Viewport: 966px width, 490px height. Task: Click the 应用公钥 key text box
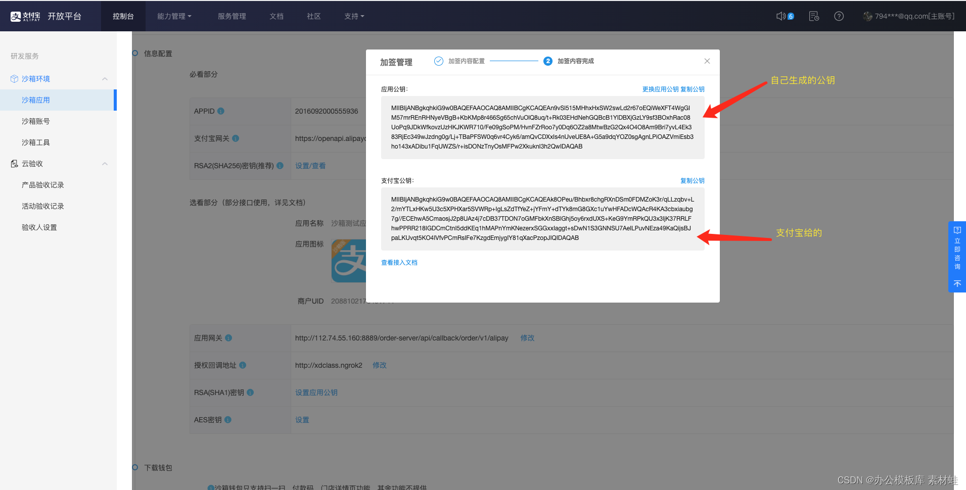tap(543, 128)
